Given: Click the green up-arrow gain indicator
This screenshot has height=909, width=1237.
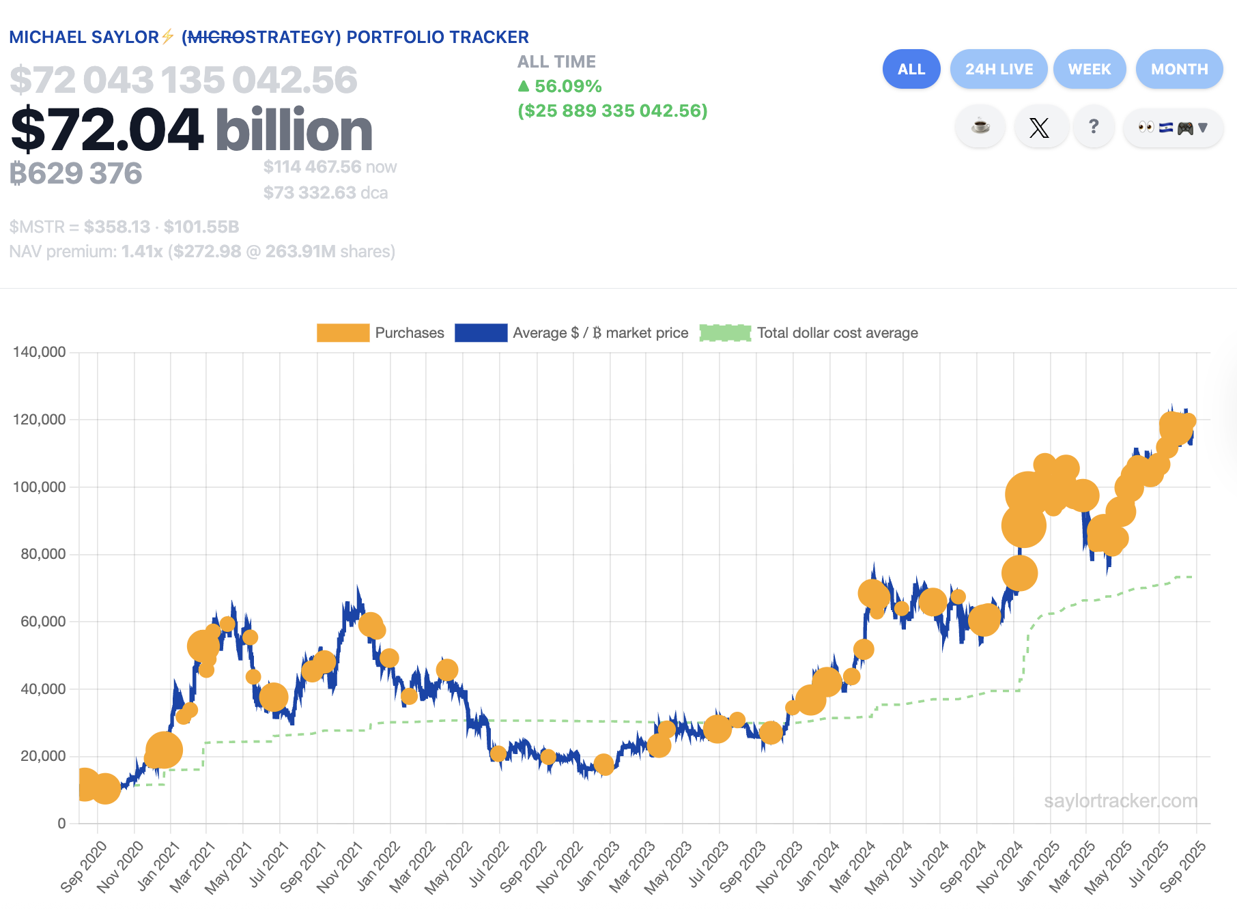Looking at the screenshot, I should coord(524,86).
